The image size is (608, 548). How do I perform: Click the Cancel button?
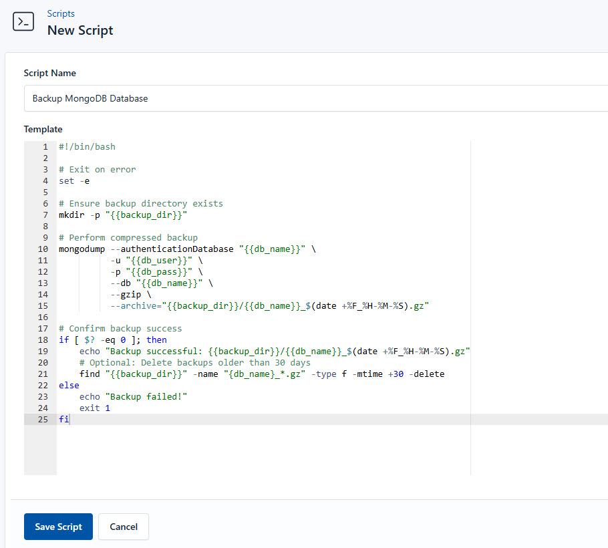[123, 527]
